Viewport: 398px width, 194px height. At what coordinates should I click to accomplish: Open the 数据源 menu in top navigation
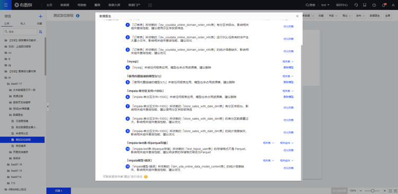click(x=65, y=5)
